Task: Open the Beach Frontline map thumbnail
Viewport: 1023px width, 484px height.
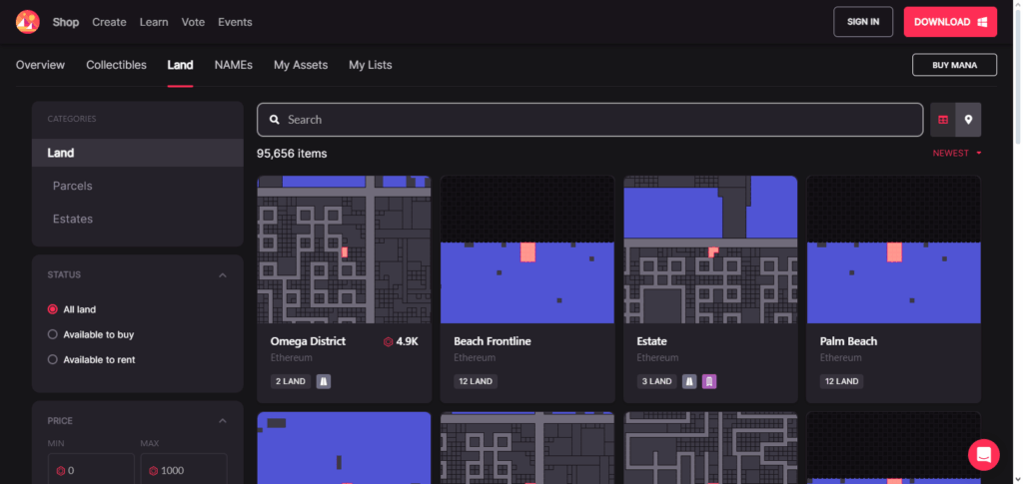Action: [527, 249]
